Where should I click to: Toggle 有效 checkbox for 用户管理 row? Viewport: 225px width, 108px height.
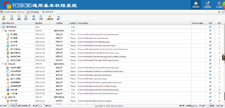click(210, 38)
